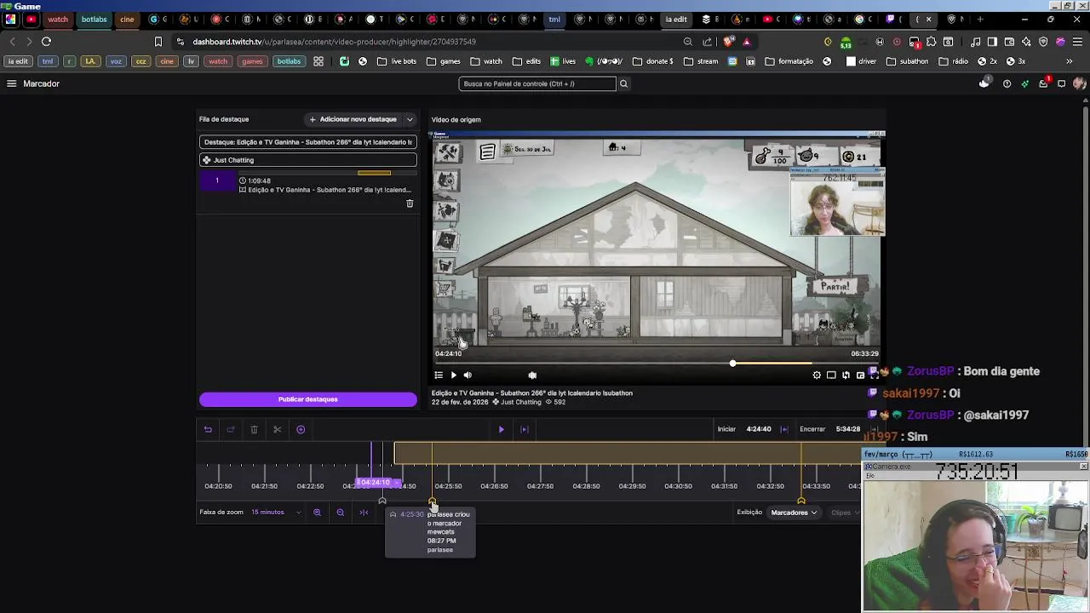Mute the video player volume
This screenshot has height=613, width=1090.
468,375
